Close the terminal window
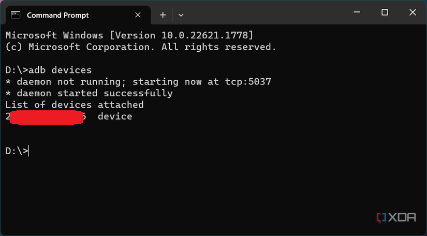 coord(413,12)
